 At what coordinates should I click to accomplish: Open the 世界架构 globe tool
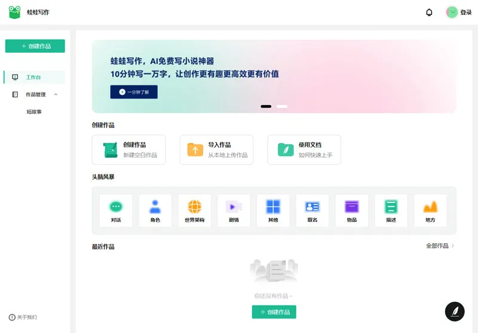tap(195, 210)
